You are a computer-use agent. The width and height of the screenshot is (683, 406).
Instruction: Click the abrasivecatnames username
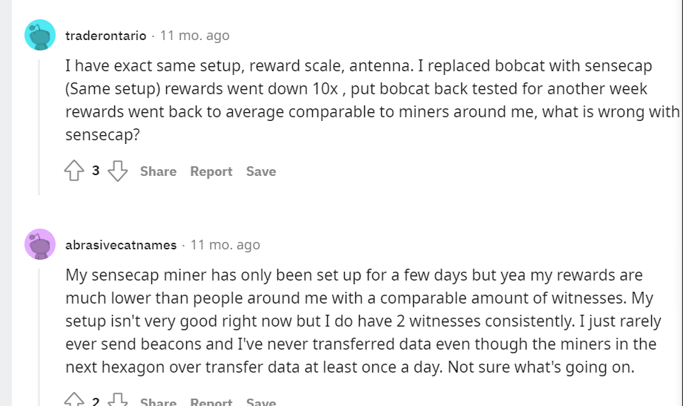click(121, 245)
